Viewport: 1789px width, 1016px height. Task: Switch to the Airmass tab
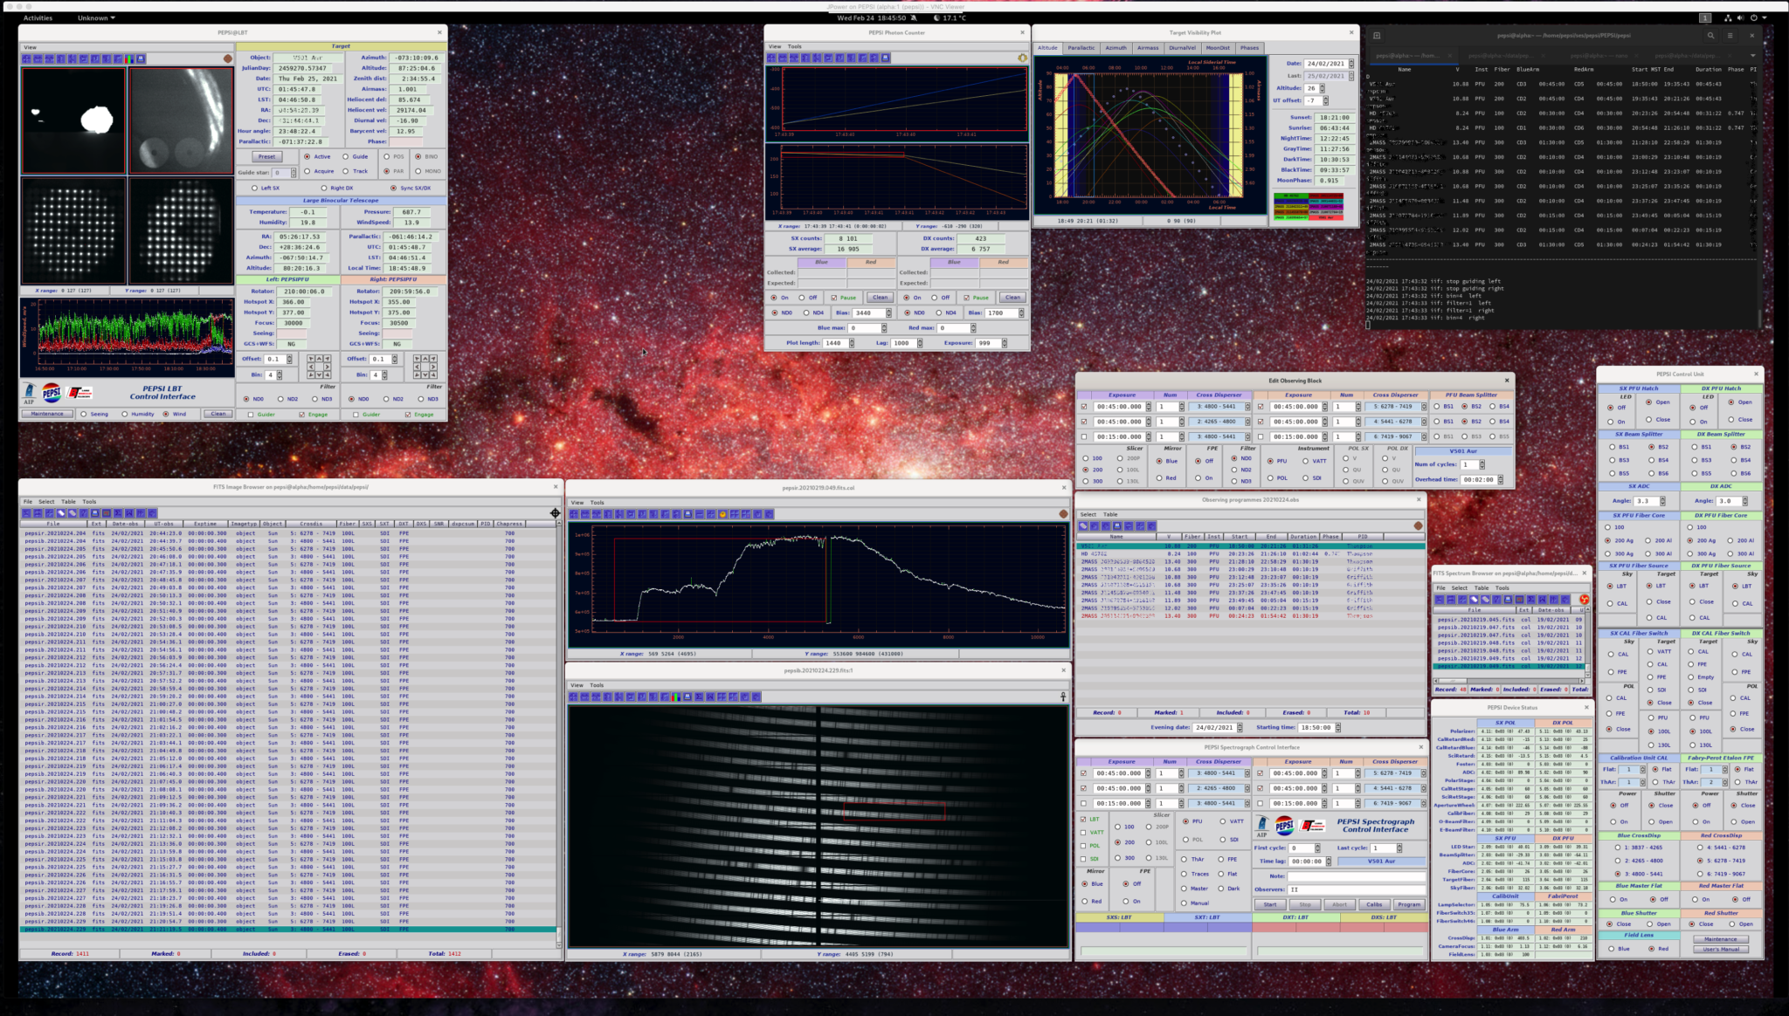click(x=1148, y=48)
